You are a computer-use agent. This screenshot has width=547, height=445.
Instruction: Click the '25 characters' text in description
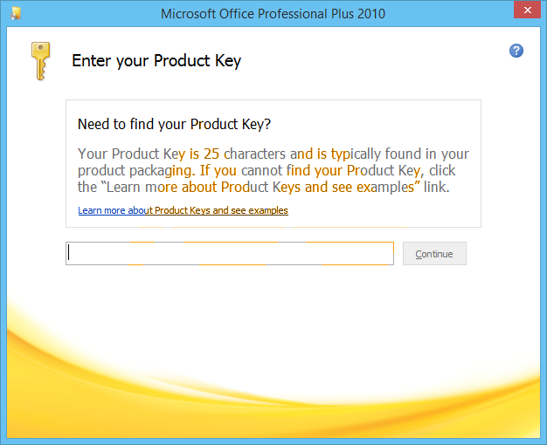tap(245, 154)
